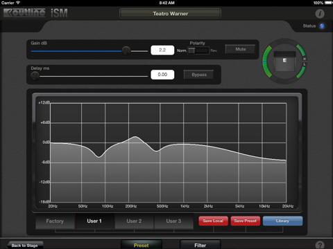Click the battery icon in status bar

click(x=328, y=3)
